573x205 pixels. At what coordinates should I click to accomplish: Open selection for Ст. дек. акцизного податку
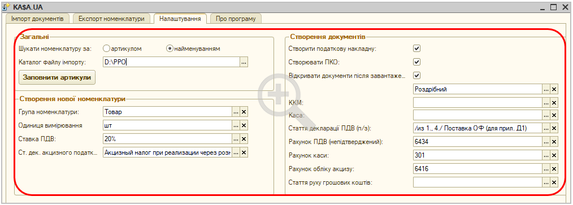[x=236, y=152]
